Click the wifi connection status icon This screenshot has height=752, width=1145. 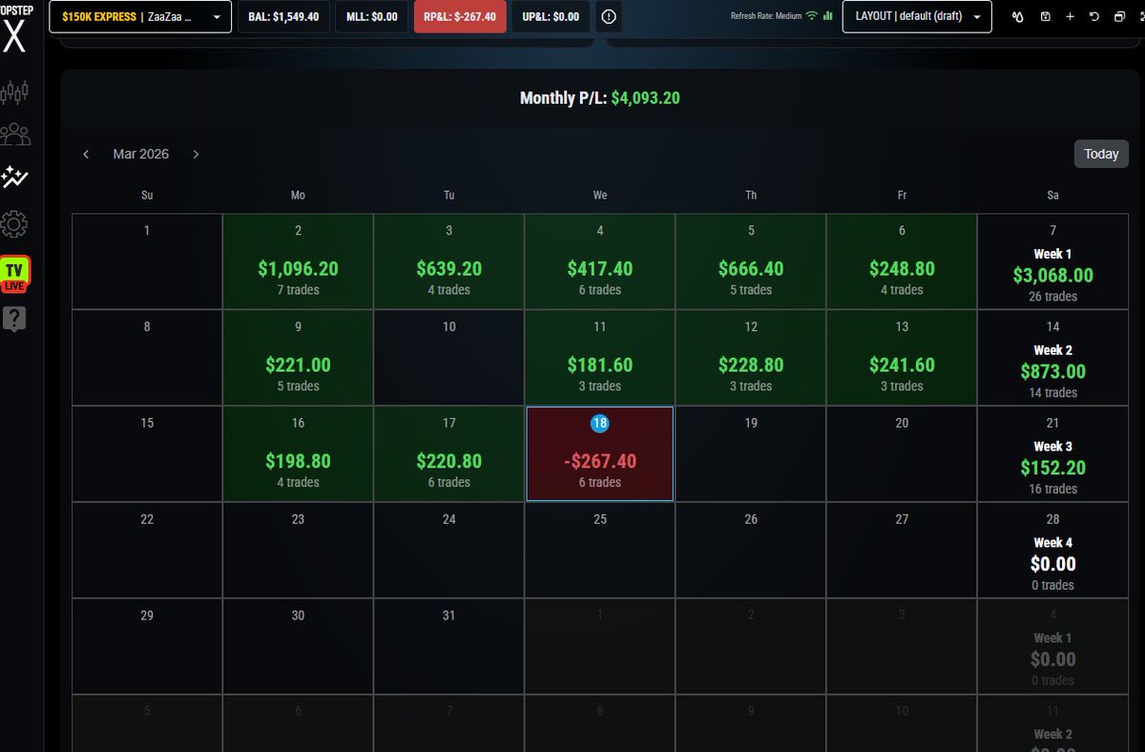pyautogui.click(x=812, y=16)
